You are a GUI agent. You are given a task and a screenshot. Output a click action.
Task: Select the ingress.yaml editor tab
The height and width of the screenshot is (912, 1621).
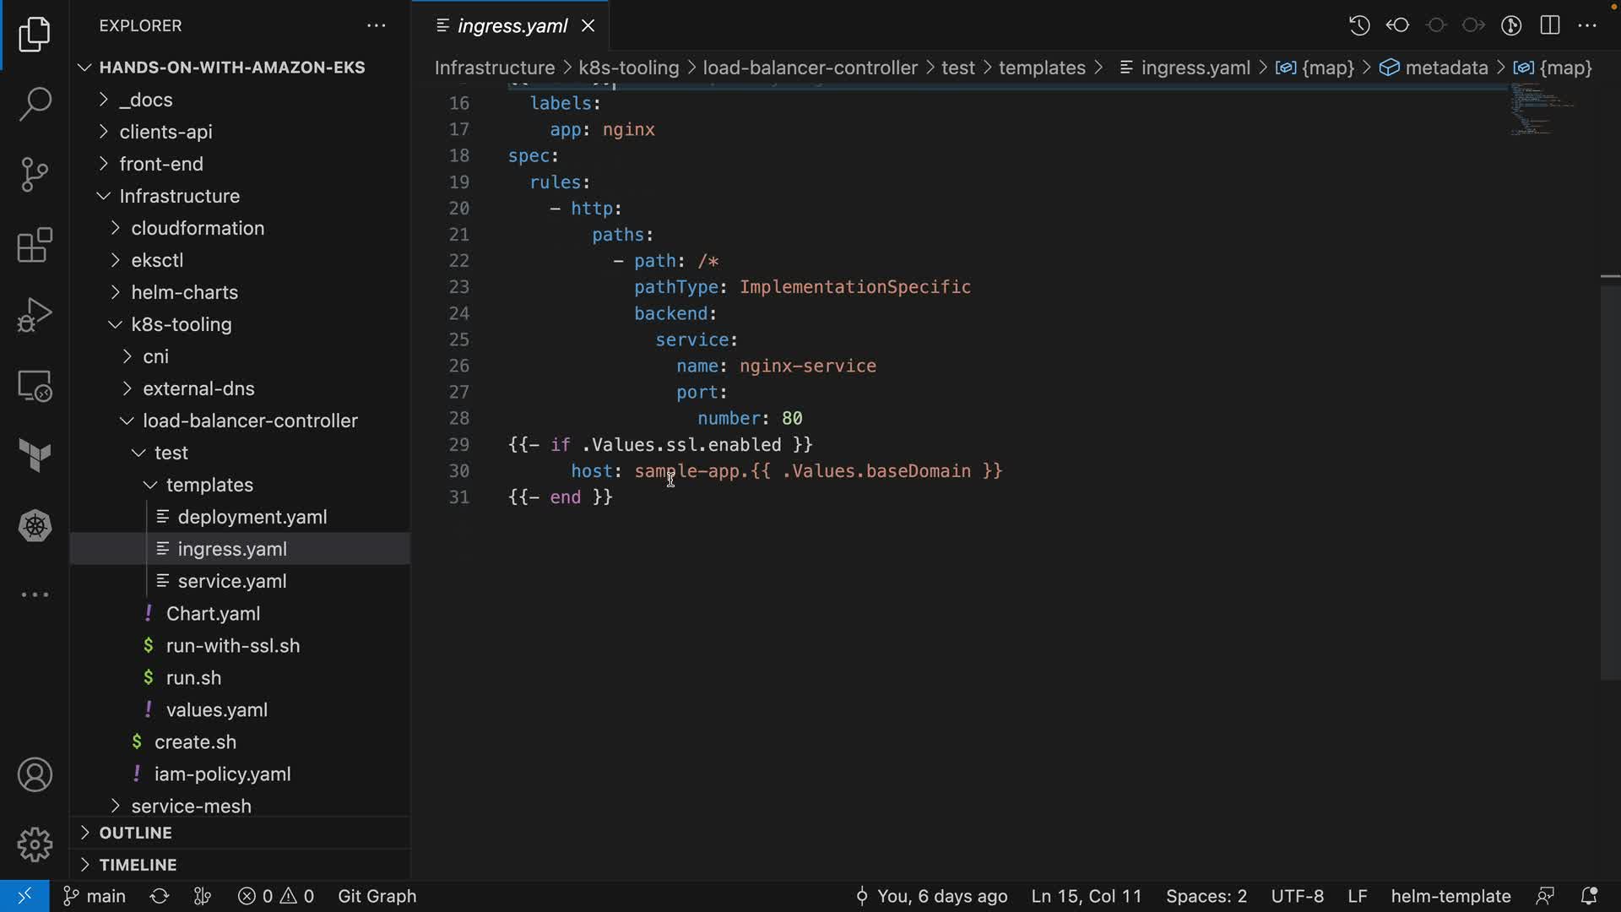point(512,26)
